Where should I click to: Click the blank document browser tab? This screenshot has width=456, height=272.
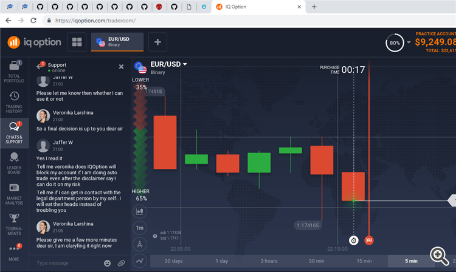click(x=189, y=7)
